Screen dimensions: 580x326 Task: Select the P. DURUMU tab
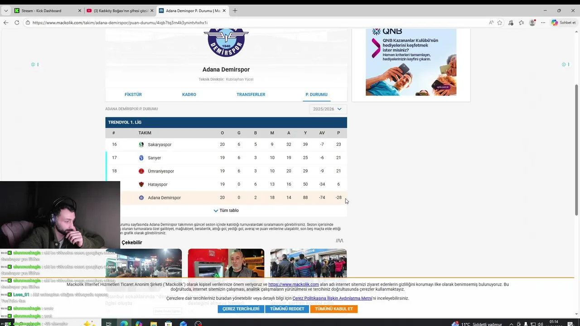[316, 95]
